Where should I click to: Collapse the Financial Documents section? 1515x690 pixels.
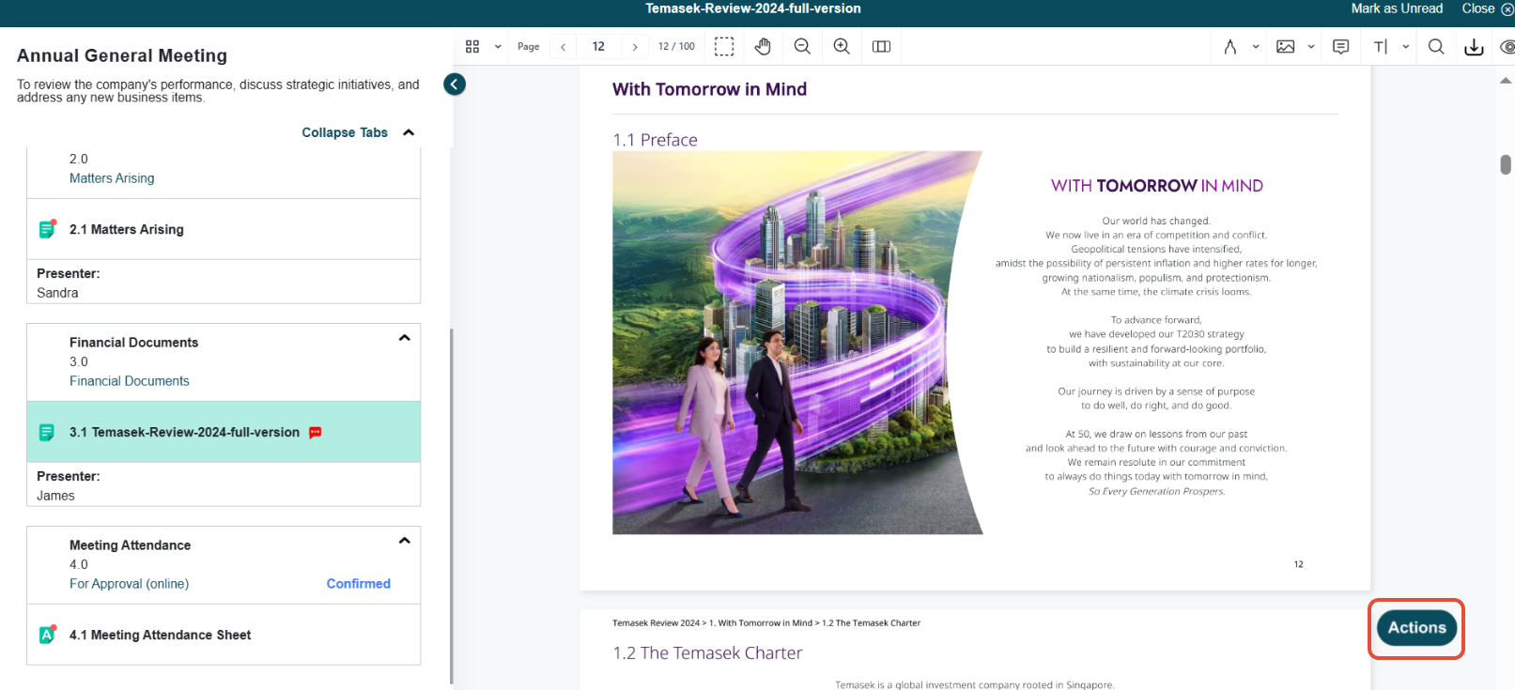pos(405,338)
